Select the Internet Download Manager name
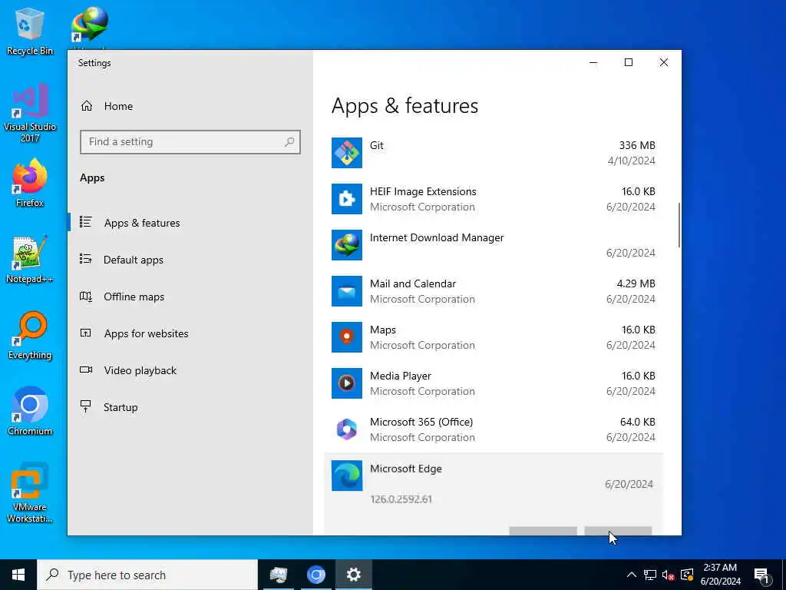The width and height of the screenshot is (786, 590). [437, 238]
